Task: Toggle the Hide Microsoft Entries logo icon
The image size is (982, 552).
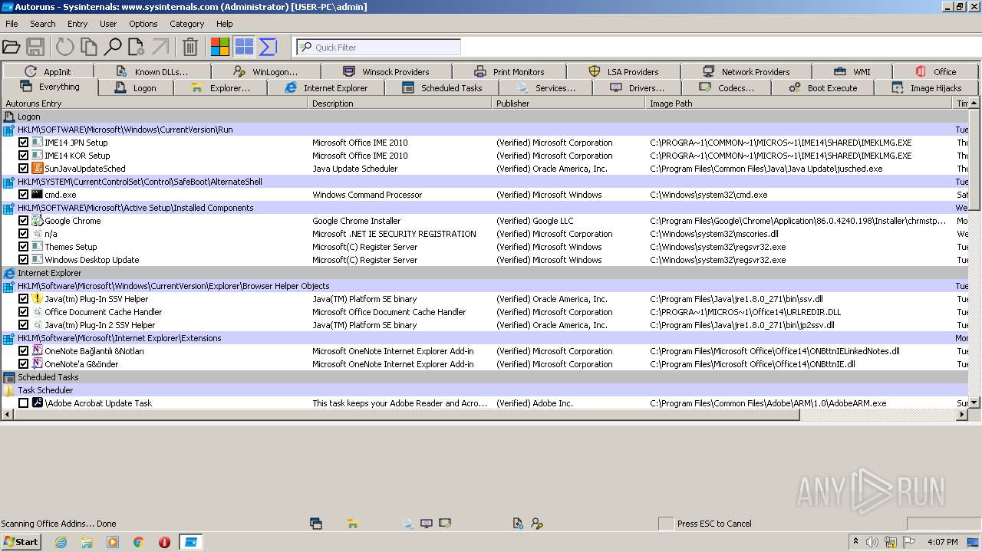Action: click(x=220, y=48)
